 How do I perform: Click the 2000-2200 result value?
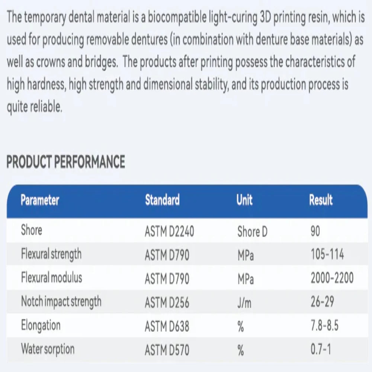pyautogui.click(x=332, y=278)
